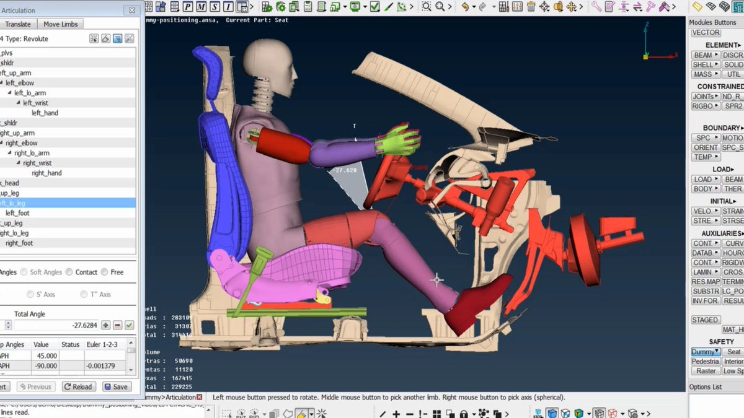Click the undo arrow icon
The image size is (744, 418).
(x=465, y=7)
